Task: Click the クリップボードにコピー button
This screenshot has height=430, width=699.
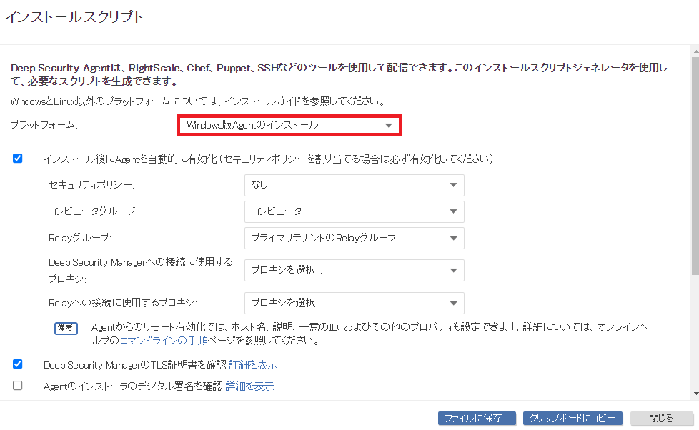Action: coord(572,418)
